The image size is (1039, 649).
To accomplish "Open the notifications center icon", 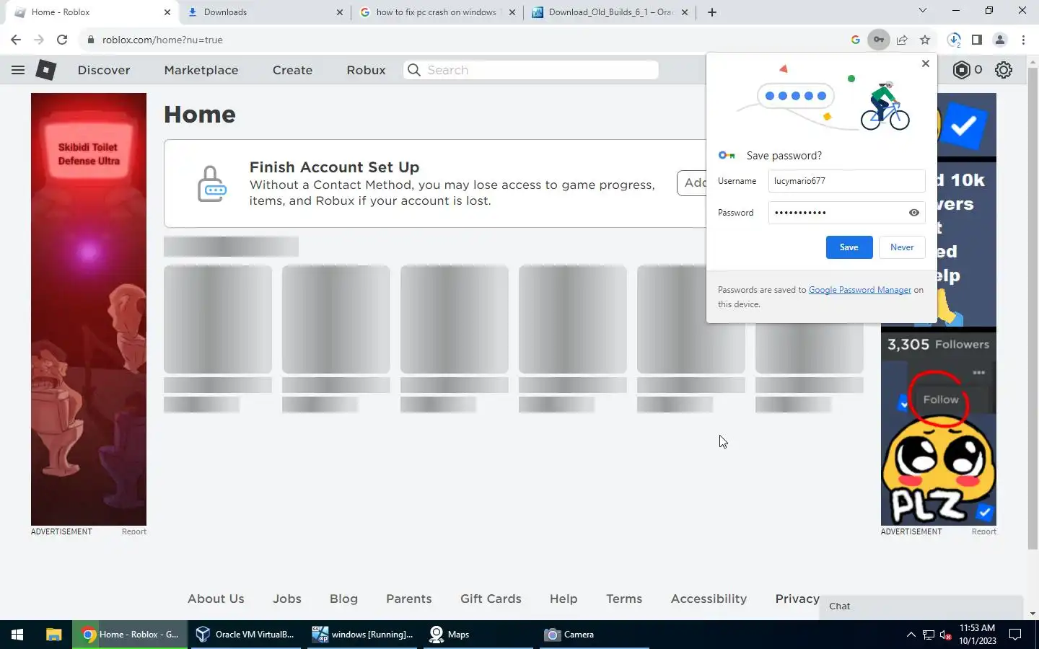I will tap(1015, 635).
